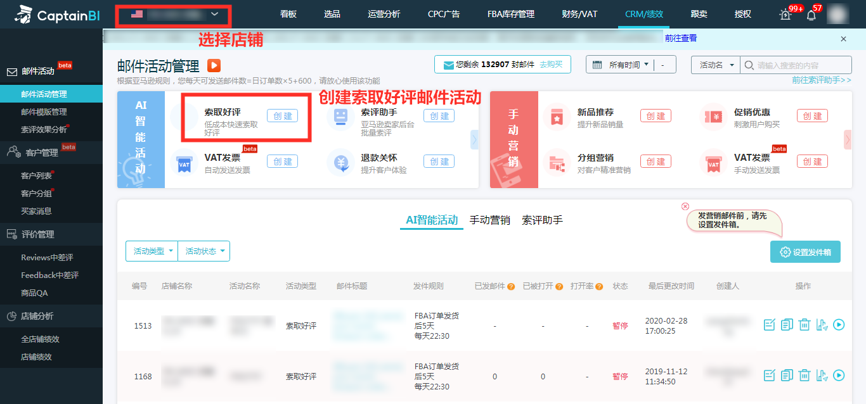866x404 pixels.
Task: Open the store selector dropdown
Action: coord(174,14)
